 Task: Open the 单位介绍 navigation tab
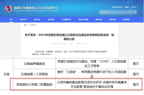(23, 19)
